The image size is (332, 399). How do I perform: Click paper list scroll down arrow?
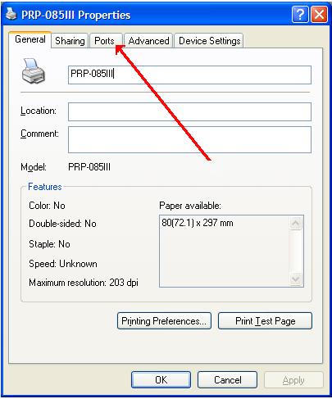pyautogui.click(x=295, y=279)
